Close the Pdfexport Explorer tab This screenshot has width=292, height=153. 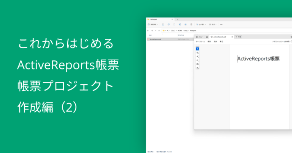click(172, 19)
